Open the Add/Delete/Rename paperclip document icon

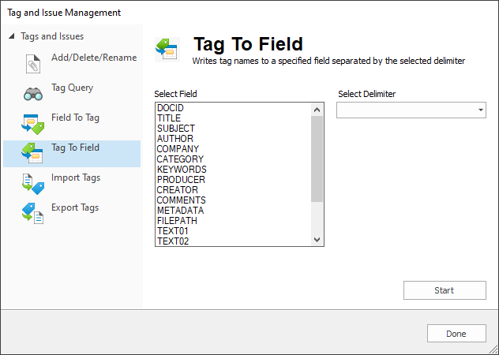coord(33,64)
